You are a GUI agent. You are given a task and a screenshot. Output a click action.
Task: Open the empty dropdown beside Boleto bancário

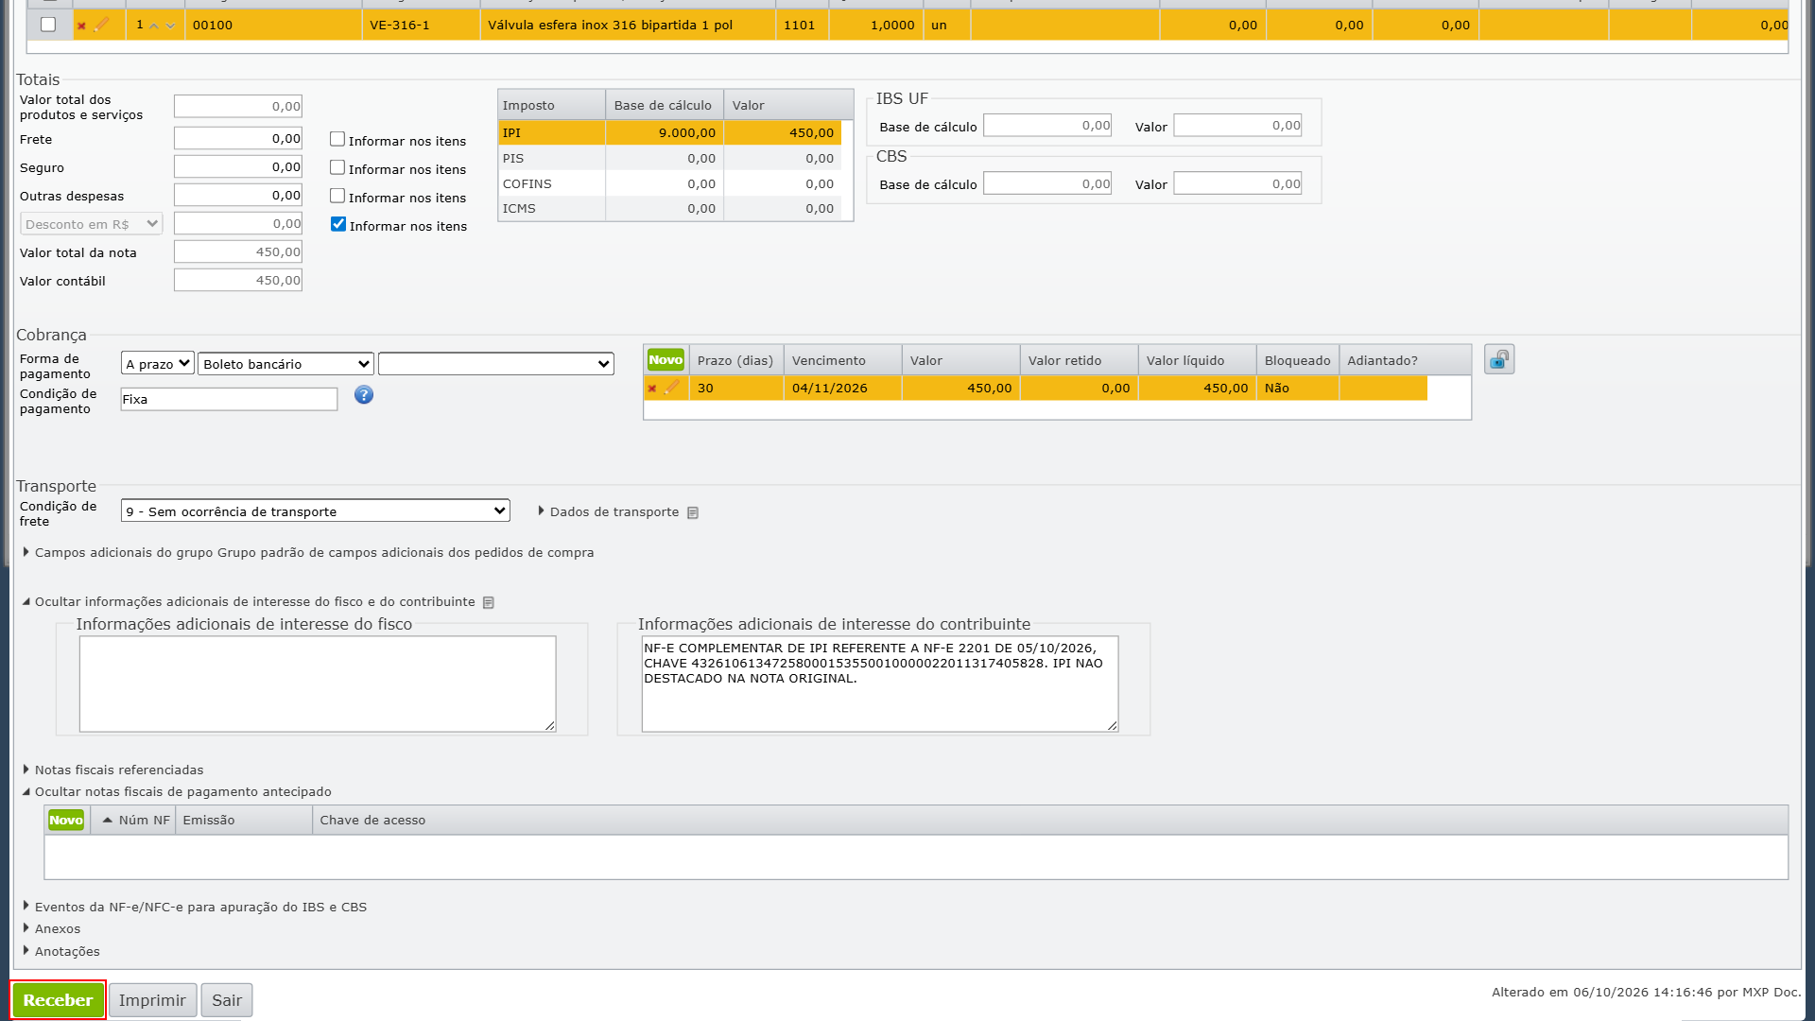coord(496,364)
